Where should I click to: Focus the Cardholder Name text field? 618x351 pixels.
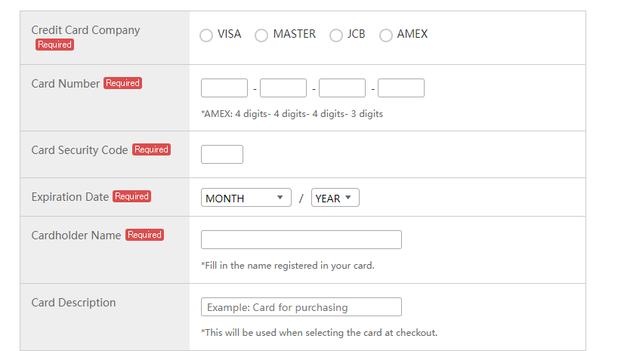point(301,240)
